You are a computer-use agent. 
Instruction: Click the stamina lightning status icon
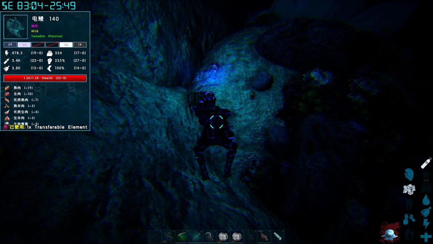[x=426, y=224]
